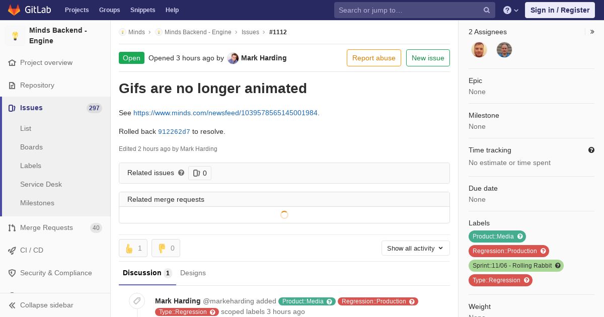Click second assignee avatar
This screenshot has width=604, height=317.
click(x=504, y=50)
